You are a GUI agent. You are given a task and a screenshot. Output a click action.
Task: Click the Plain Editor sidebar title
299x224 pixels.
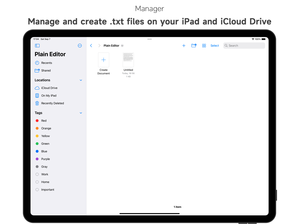pyautogui.click(x=50, y=54)
